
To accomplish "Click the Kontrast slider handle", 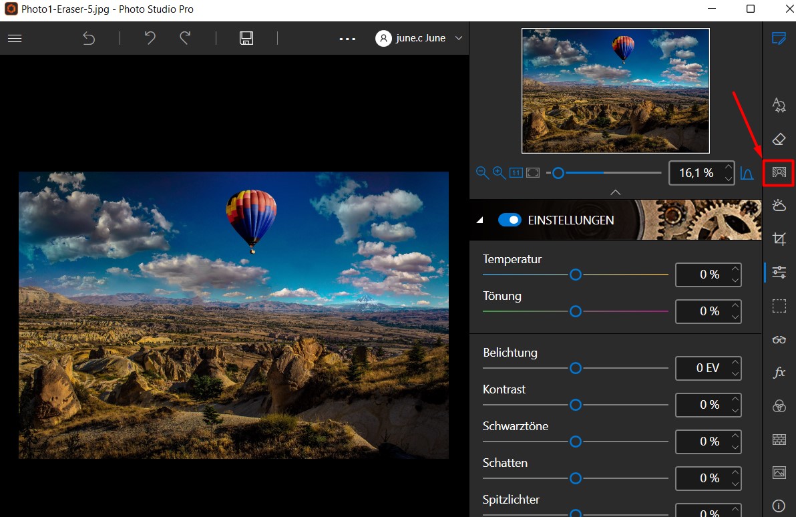I will point(575,405).
